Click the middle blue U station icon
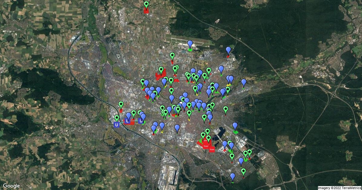The width and height of the screenshot is (362, 190). pos(127,121)
